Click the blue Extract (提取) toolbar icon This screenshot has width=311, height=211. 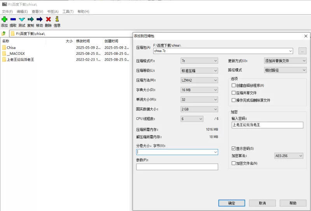pos(13,19)
